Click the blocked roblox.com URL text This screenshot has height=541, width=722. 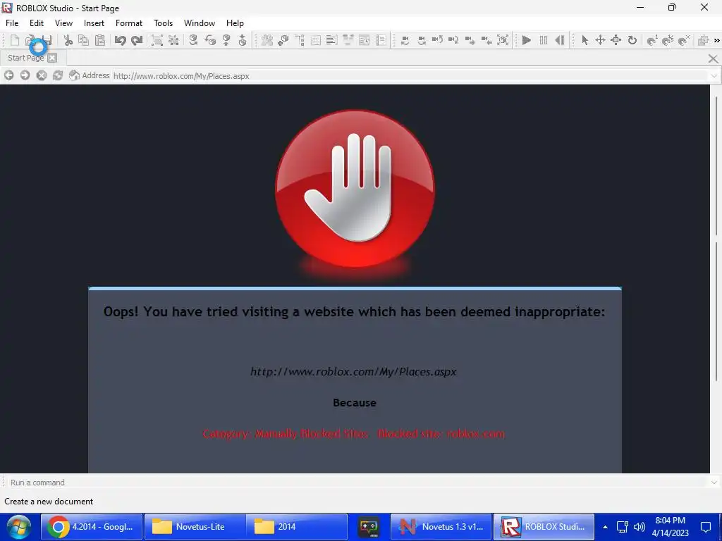click(x=353, y=372)
